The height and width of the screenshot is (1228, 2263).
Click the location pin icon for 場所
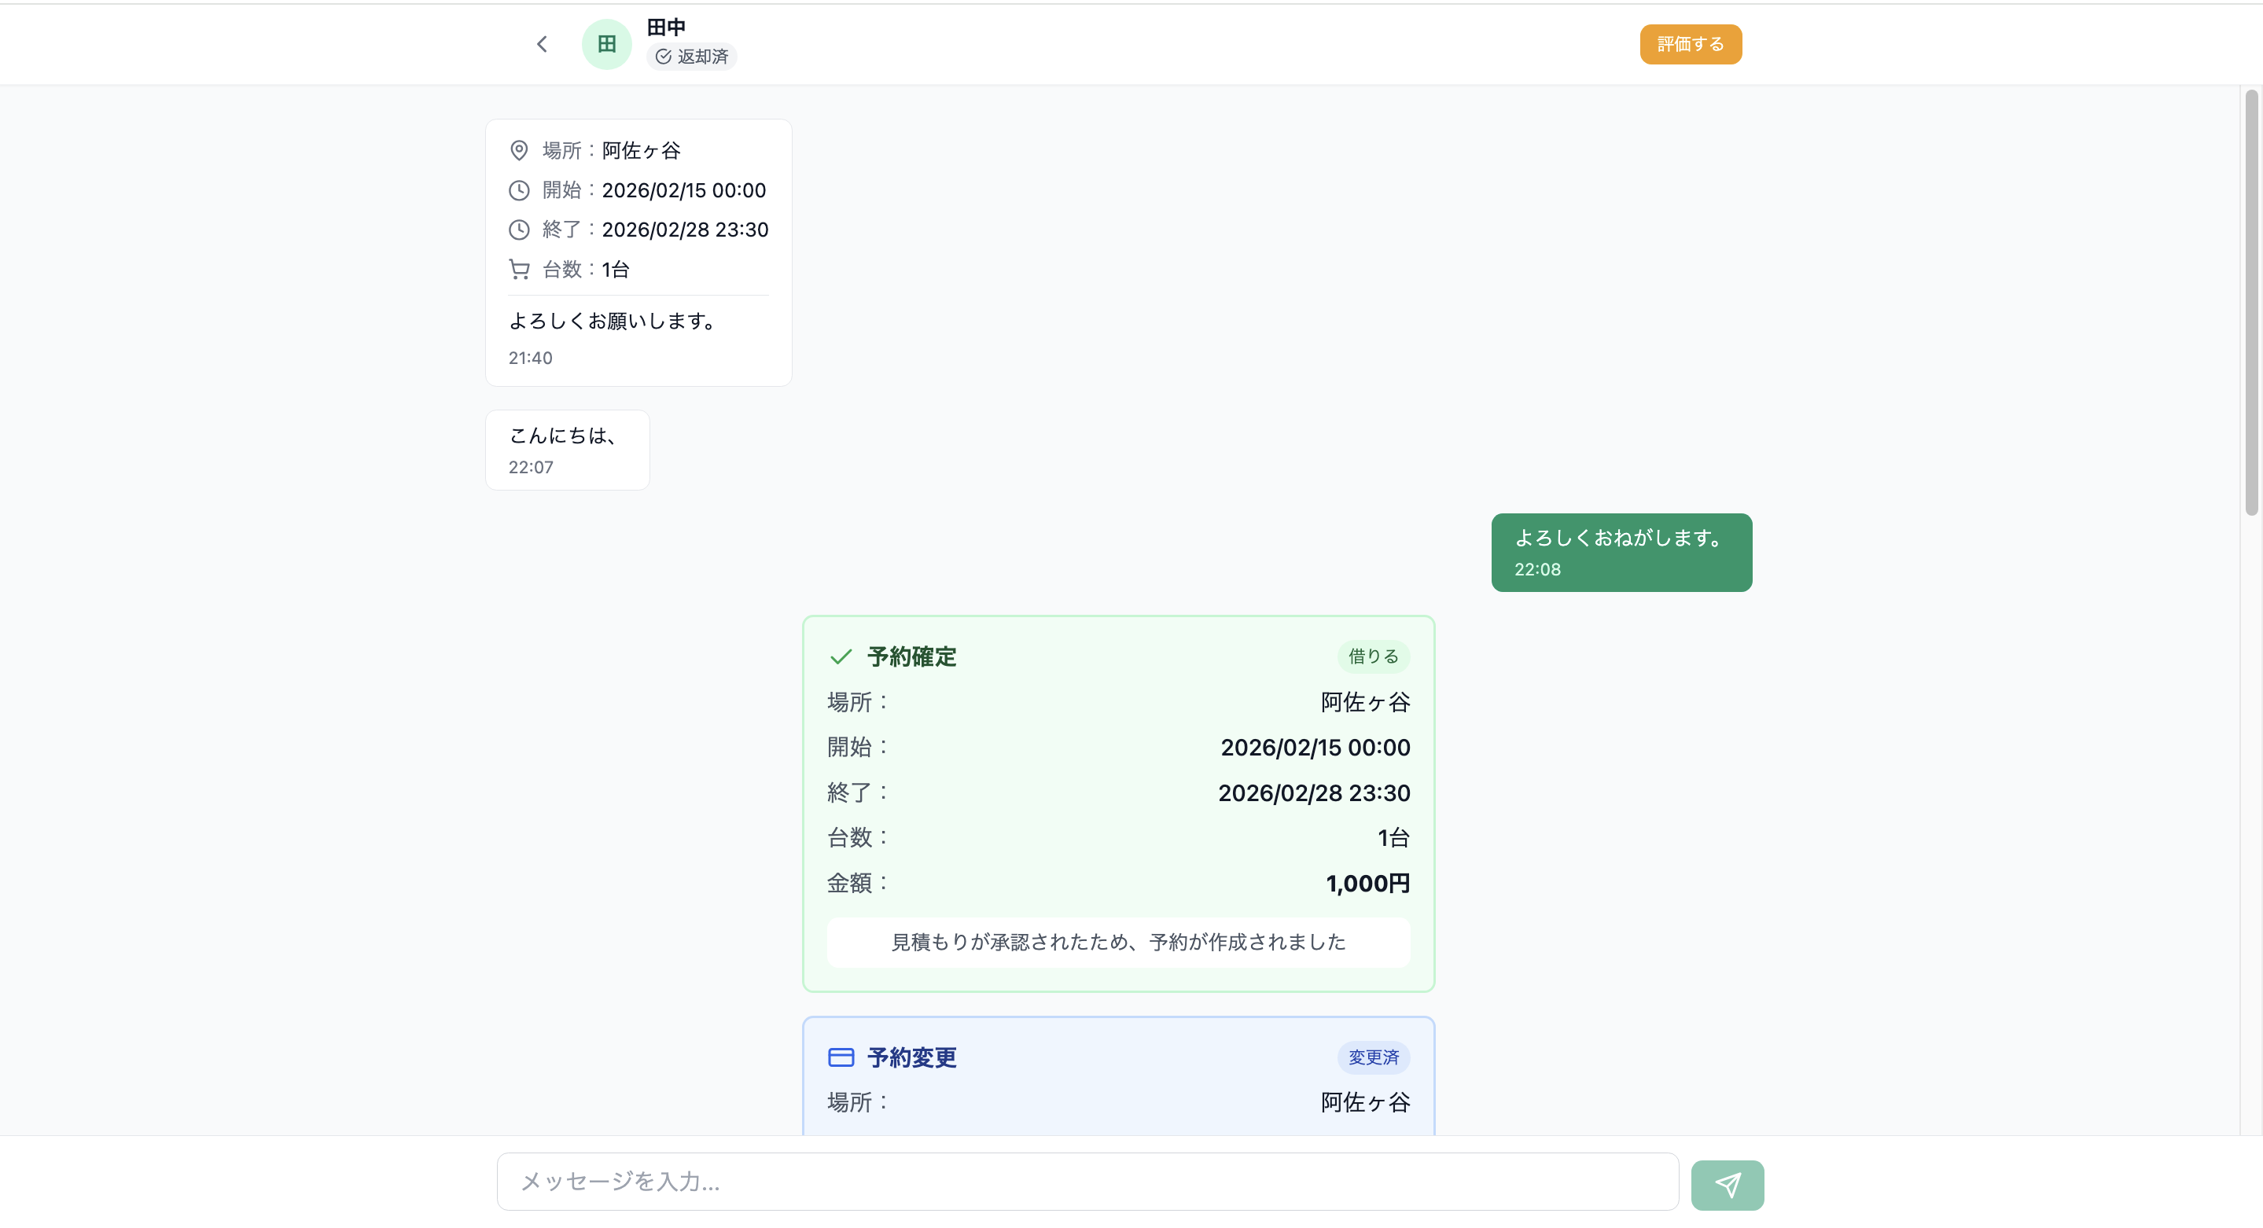point(519,150)
